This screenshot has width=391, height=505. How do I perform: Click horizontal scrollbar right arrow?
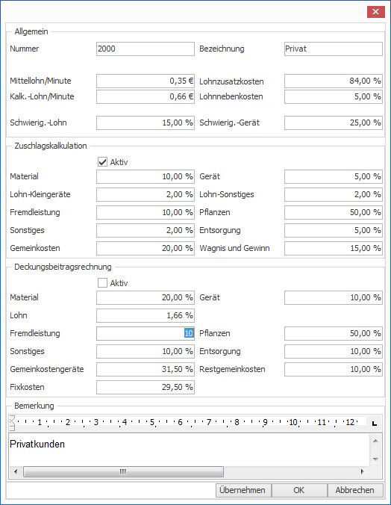click(x=363, y=472)
